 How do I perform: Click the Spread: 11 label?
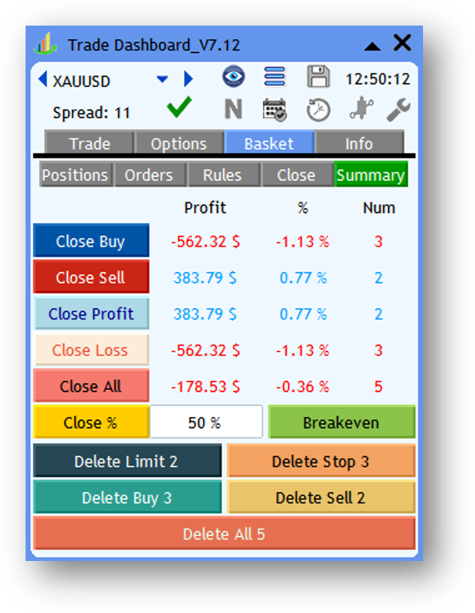(x=91, y=113)
